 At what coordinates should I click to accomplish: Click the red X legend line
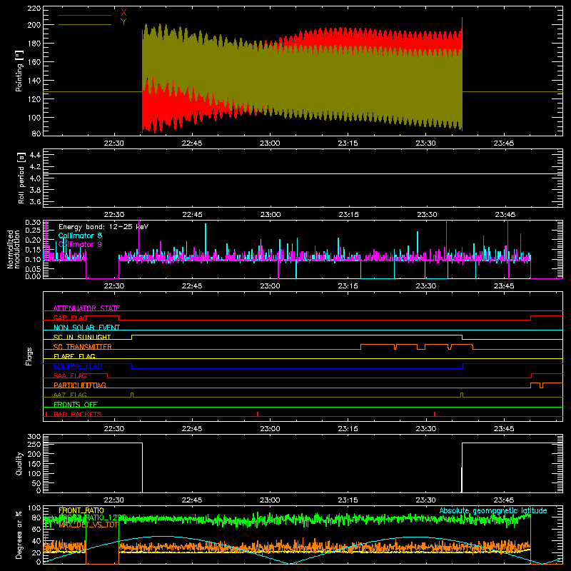click(x=85, y=15)
